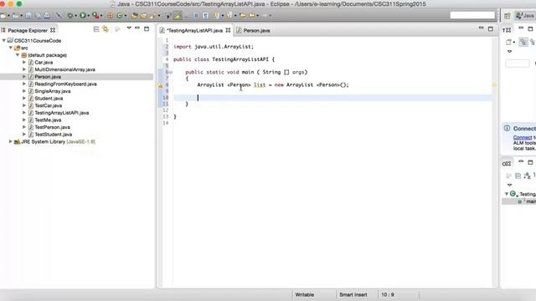Collapse All in Package Explorer
This screenshot has width=536, height=301.
(96, 29)
